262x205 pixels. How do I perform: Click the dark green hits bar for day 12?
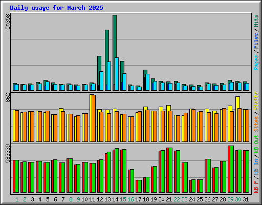[99, 64]
